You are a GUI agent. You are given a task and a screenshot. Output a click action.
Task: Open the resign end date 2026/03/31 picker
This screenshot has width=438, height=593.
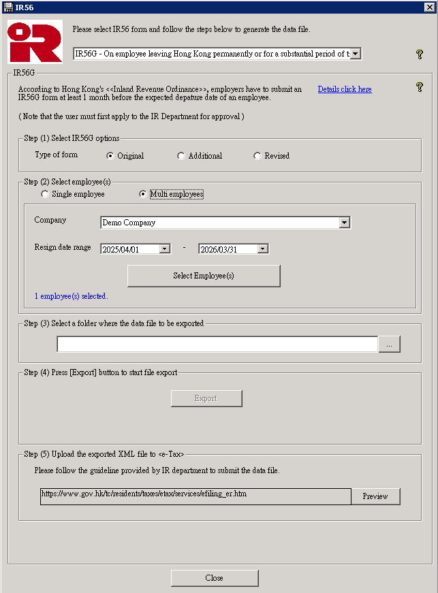pos(262,249)
